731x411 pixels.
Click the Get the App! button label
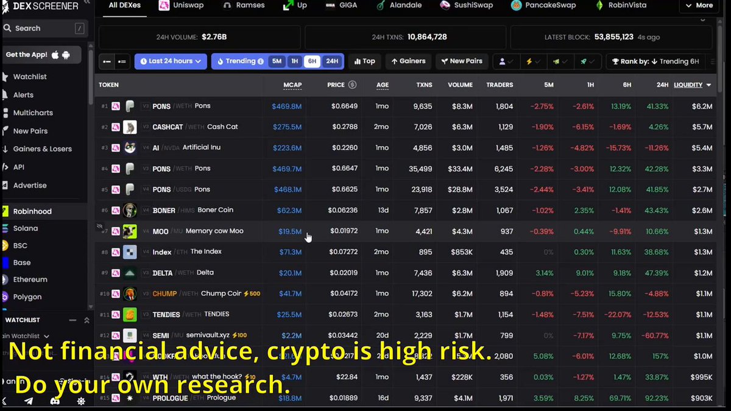[x=26, y=55]
